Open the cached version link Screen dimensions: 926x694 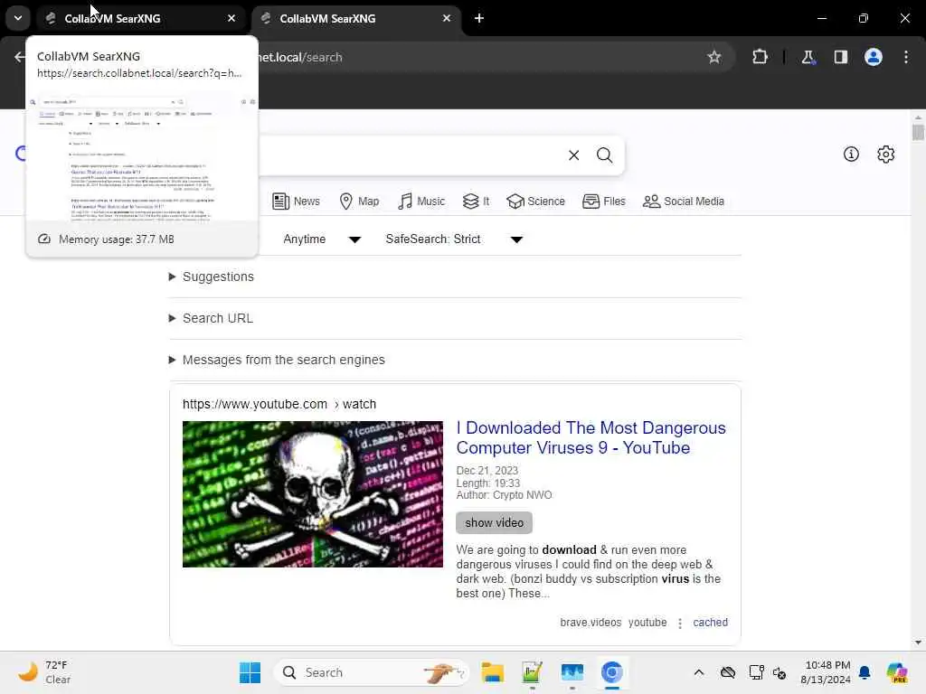[710, 623]
